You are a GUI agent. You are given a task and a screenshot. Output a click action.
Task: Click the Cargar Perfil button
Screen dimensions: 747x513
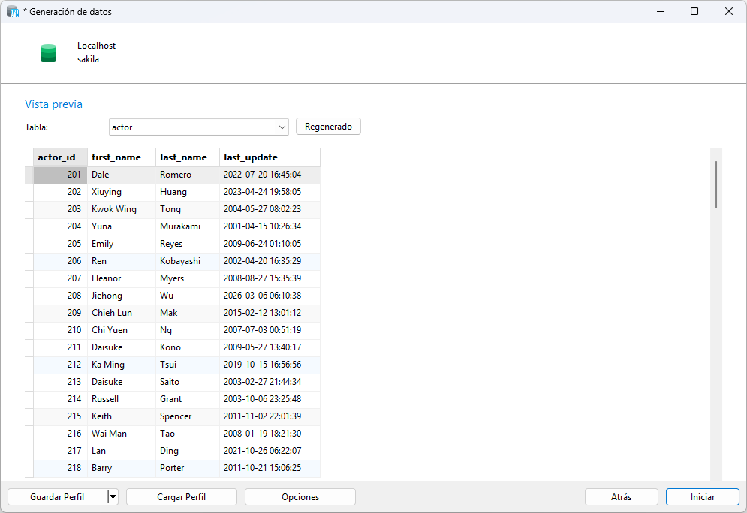[x=182, y=496]
